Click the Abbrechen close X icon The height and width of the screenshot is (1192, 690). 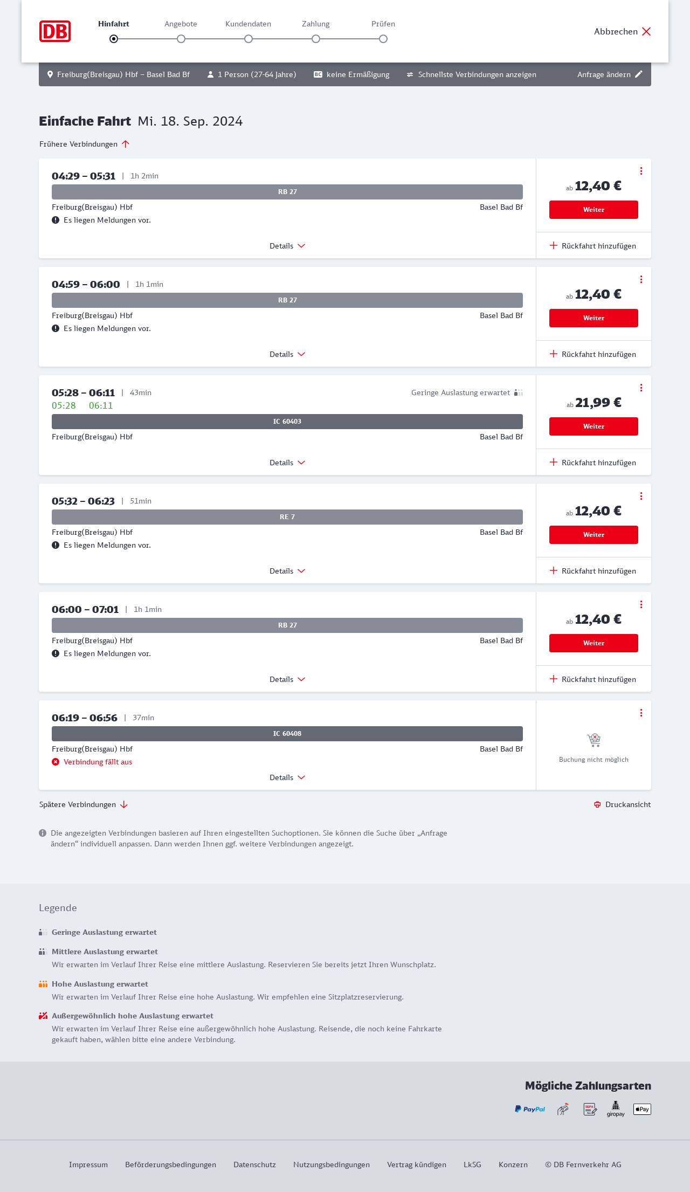(x=646, y=31)
